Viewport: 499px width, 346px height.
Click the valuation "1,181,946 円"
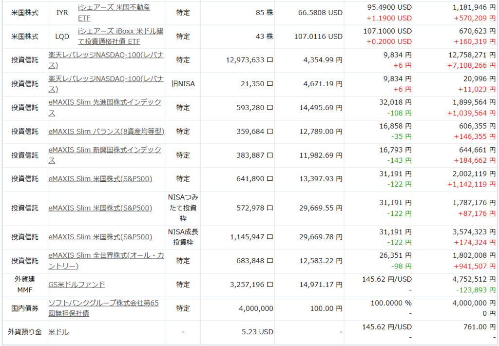coord(474,7)
